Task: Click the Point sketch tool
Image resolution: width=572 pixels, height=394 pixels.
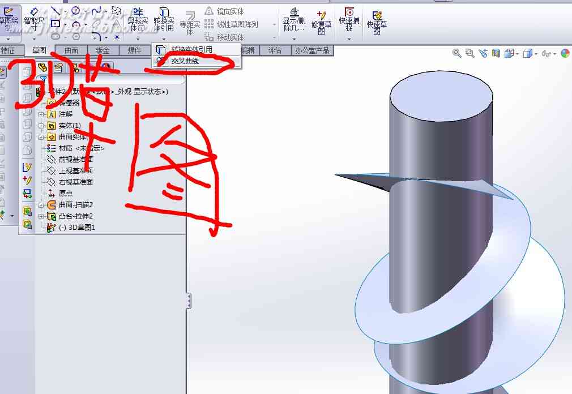Action: (117, 37)
